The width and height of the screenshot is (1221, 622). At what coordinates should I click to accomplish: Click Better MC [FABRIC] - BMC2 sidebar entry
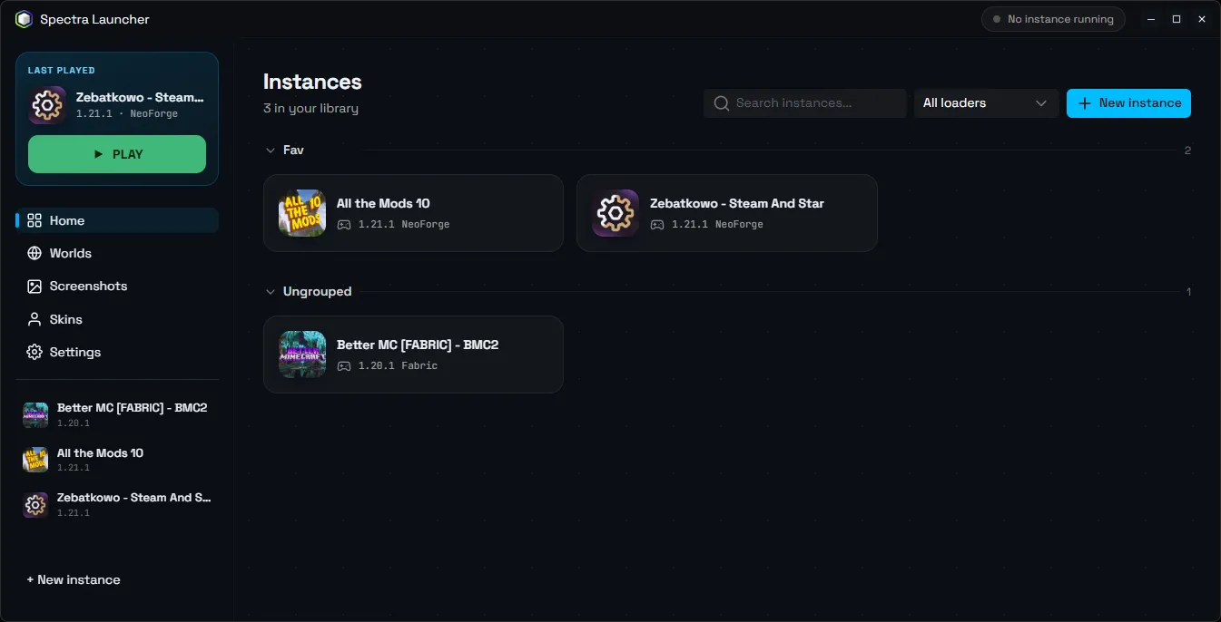point(117,415)
